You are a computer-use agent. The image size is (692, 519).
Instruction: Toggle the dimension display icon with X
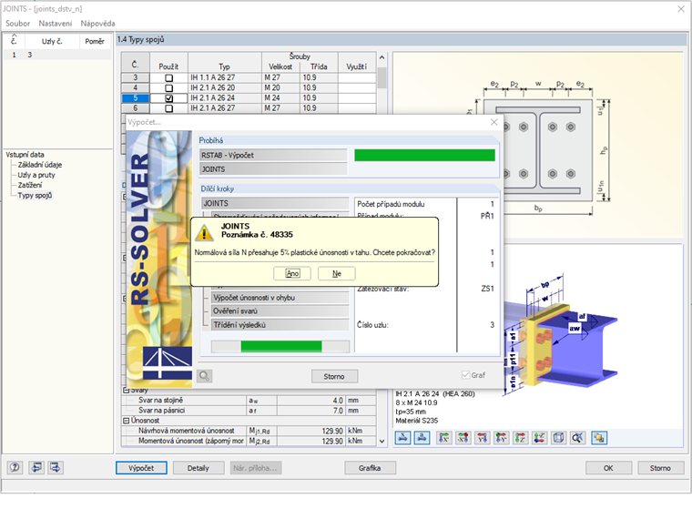click(402, 438)
